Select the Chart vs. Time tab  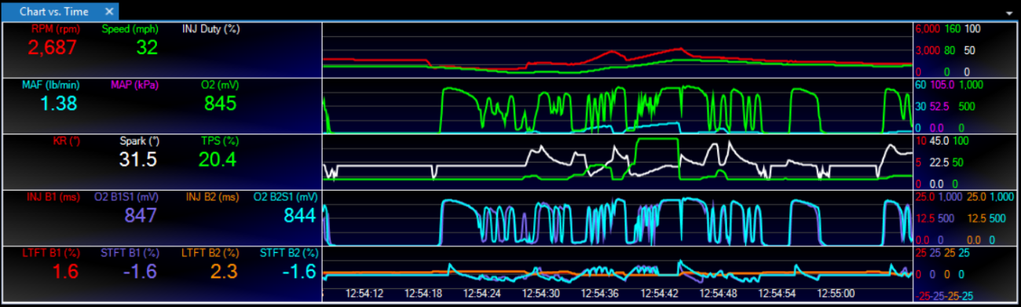(x=54, y=11)
